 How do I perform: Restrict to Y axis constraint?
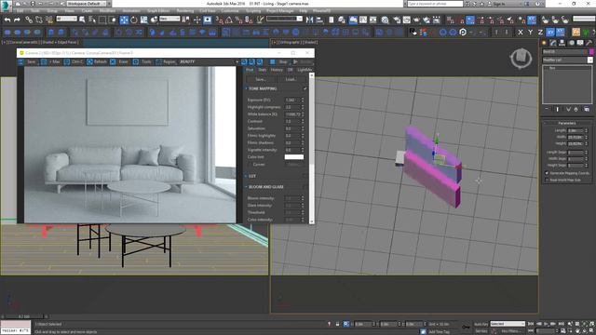(x=530, y=33)
